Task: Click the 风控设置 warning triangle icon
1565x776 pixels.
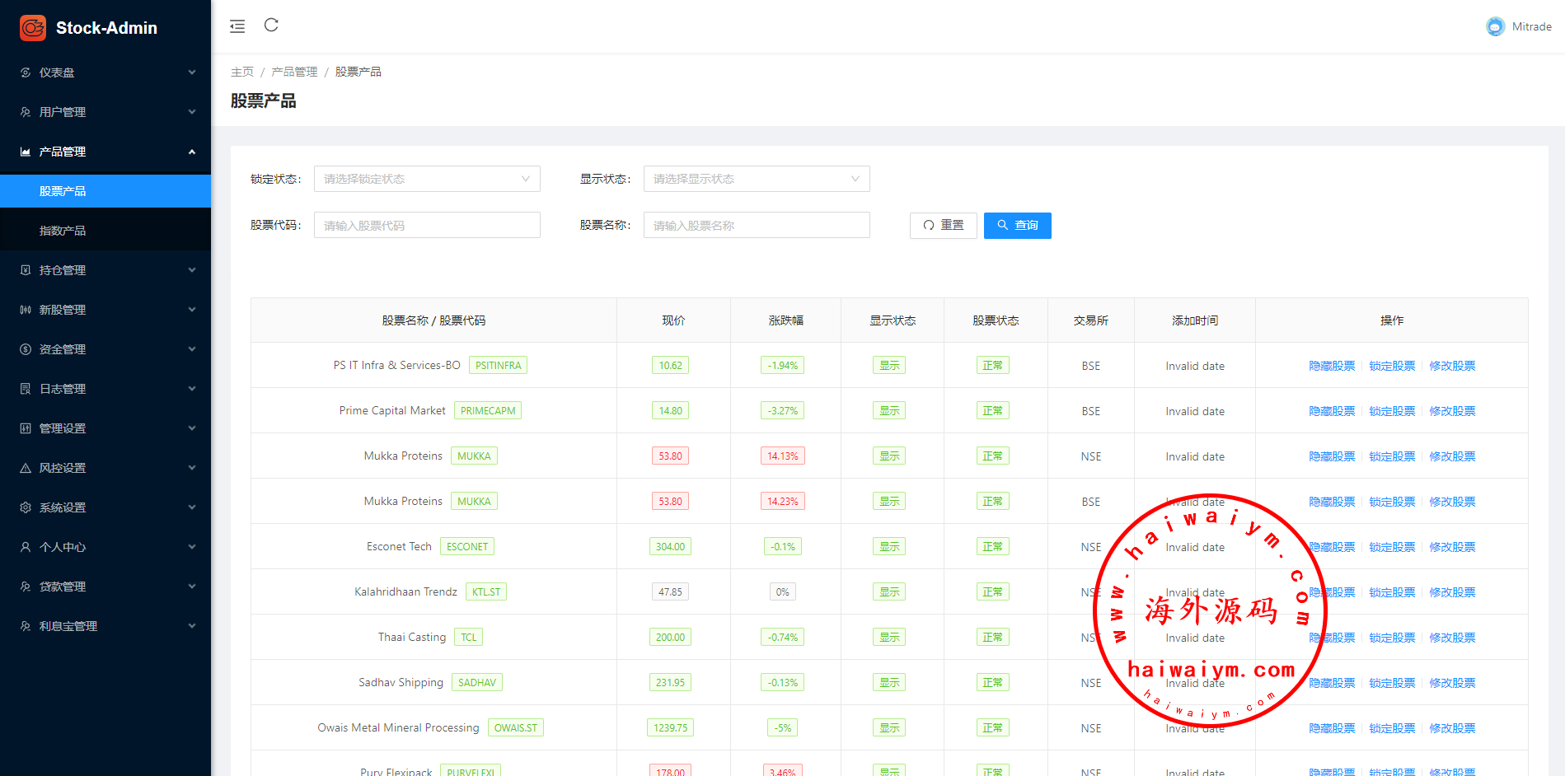Action: coord(26,468)
